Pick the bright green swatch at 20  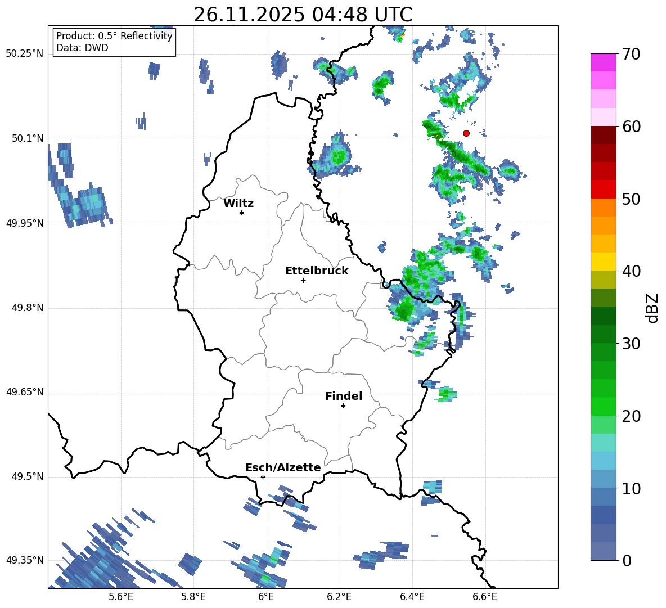[x=603, y=406]
